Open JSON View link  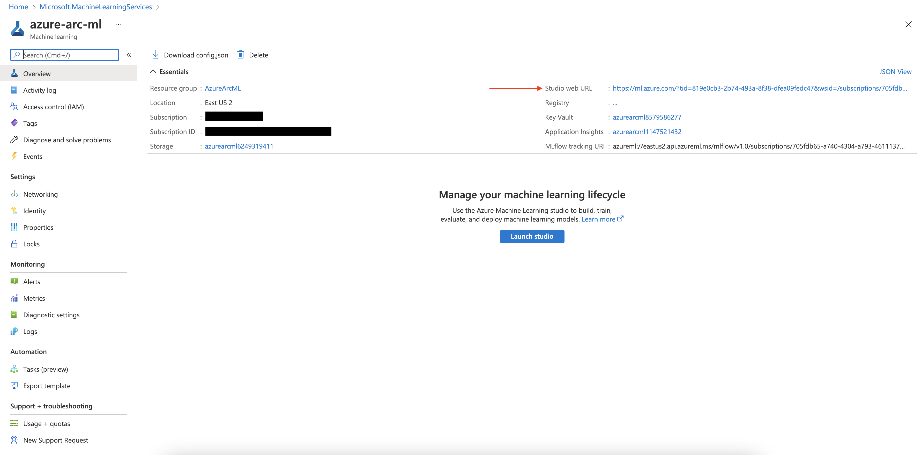click(895, 71)
